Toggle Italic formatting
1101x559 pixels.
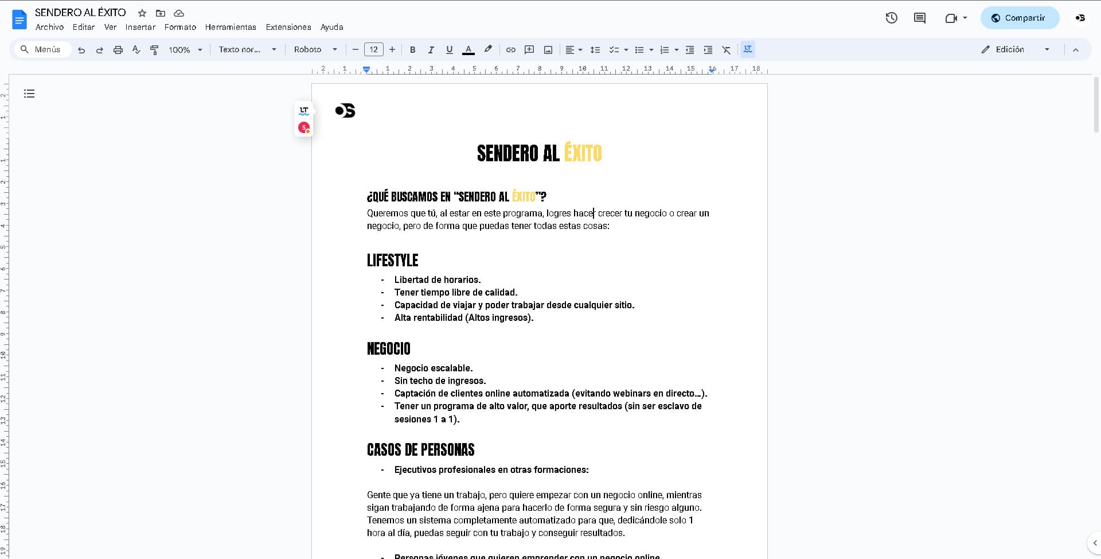(x=431, y=50)
